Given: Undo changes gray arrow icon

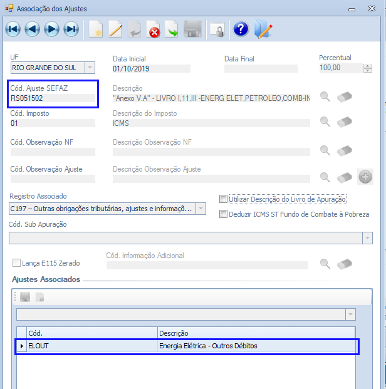Looking at the screenshot, I should 134,29.
